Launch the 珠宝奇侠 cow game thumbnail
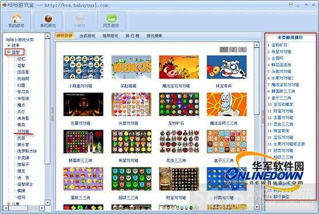Viewport: 319px width, 214px height. (227, 67)
